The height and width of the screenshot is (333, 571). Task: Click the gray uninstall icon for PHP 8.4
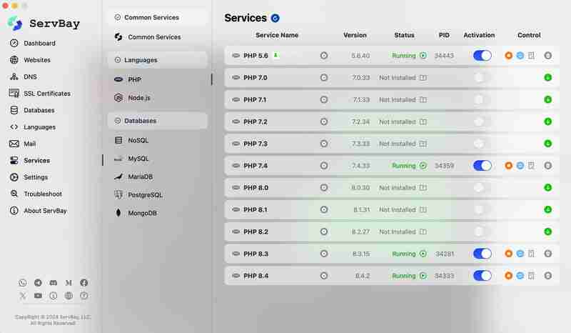[547, 276]
